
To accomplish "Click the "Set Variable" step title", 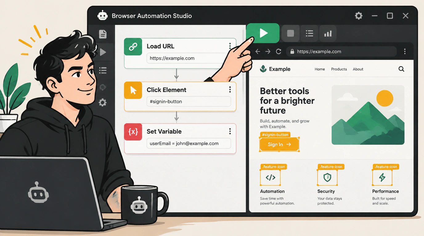I will pos(164,131).
